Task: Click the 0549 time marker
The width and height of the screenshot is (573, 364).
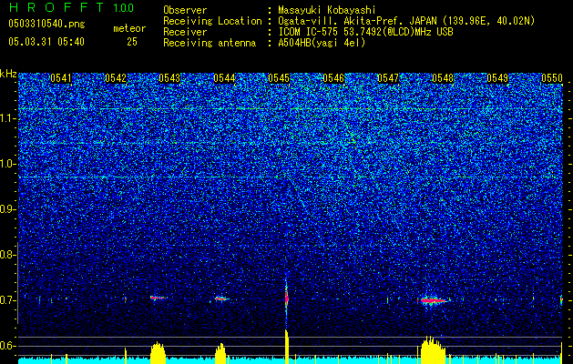Action: point(497,78)
